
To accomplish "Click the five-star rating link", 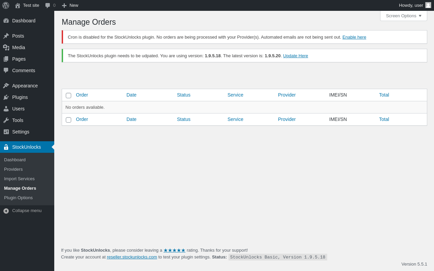I will click(174, 250).
